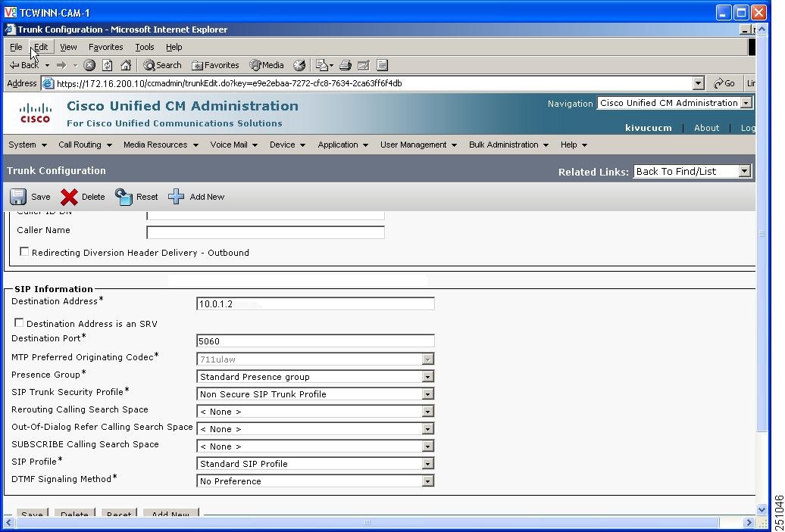Open the Favorites menu
Image resolution: width=785 pixels, height=532 pixels.
pyautogui.click(x=105, y=47)
